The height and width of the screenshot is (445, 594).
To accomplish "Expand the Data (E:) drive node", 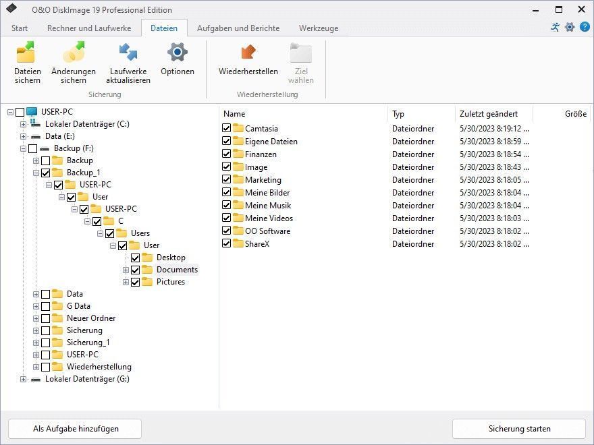I will click(23, 136).
